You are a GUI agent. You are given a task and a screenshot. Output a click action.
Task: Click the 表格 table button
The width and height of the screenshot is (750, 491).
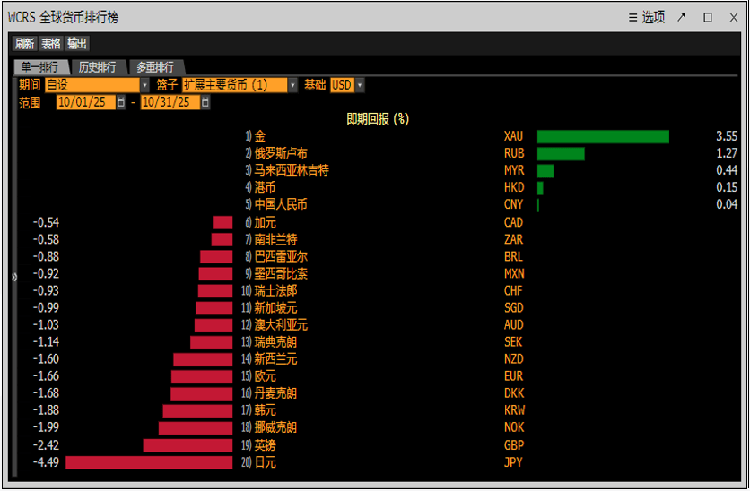click(x=51, y=44)
